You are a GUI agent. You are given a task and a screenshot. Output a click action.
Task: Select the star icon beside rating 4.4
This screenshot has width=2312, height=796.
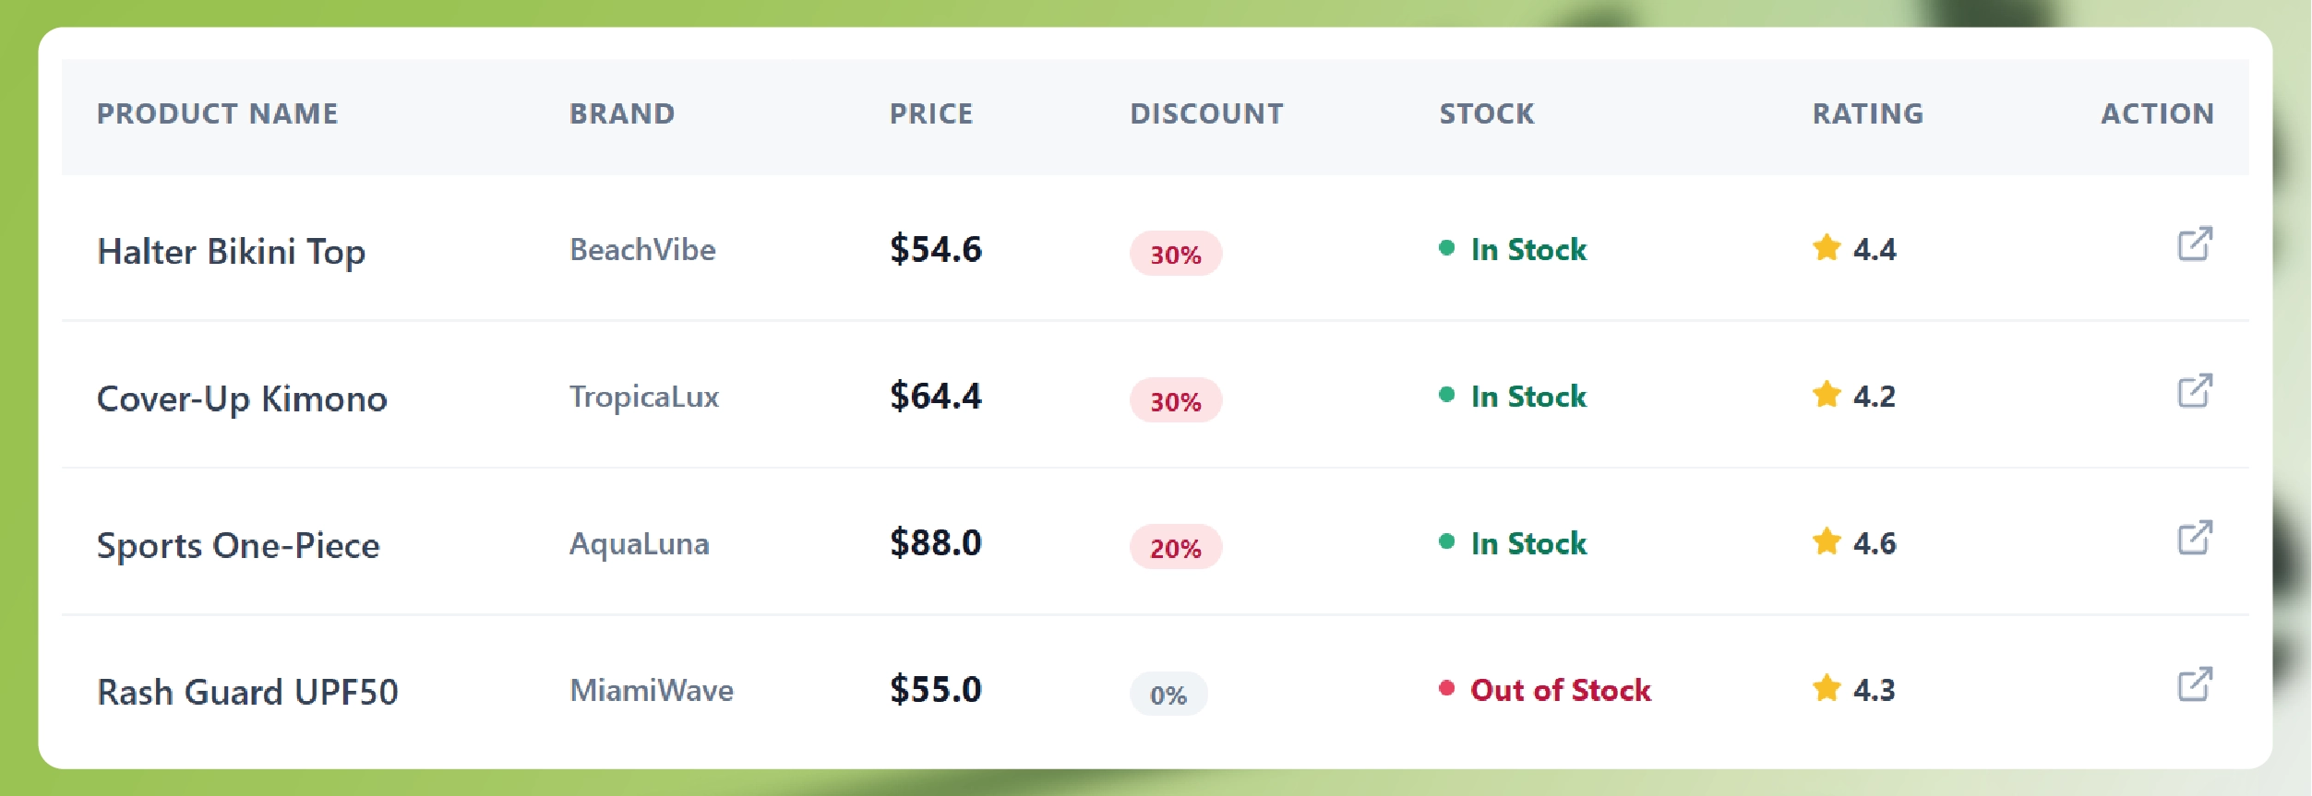(x=1828, y=247)
